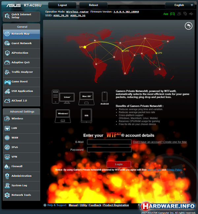The image size is (198, 214).
Task: Open IPv6 settings
Action: tap(21, 147)
